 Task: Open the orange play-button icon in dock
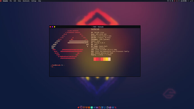coord(89,108)
